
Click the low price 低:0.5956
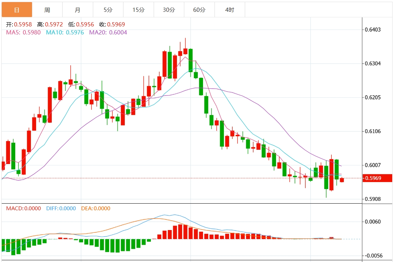pos(81,24)
